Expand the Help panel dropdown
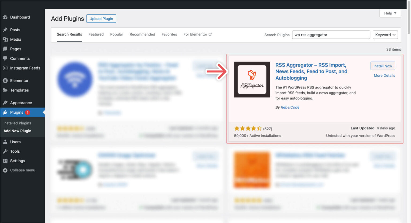This screenshot has height=223, width=411. point(390,13)
